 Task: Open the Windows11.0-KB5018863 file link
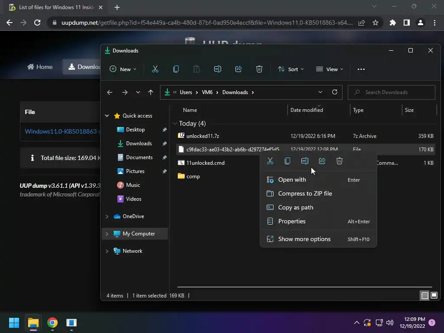click(x=62, y=131)
